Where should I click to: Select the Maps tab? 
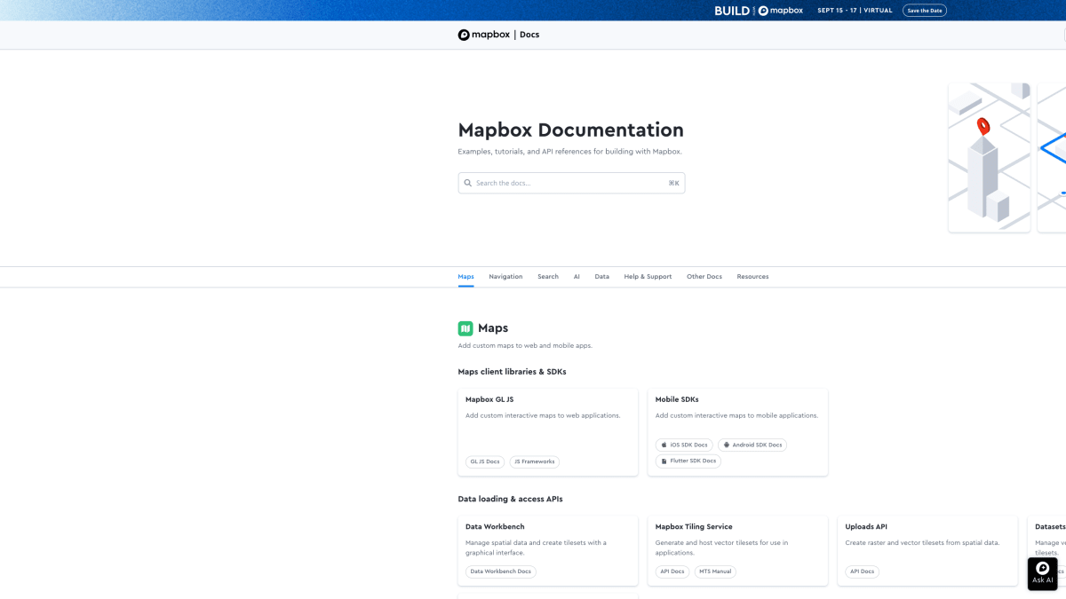tap(466, 277)
